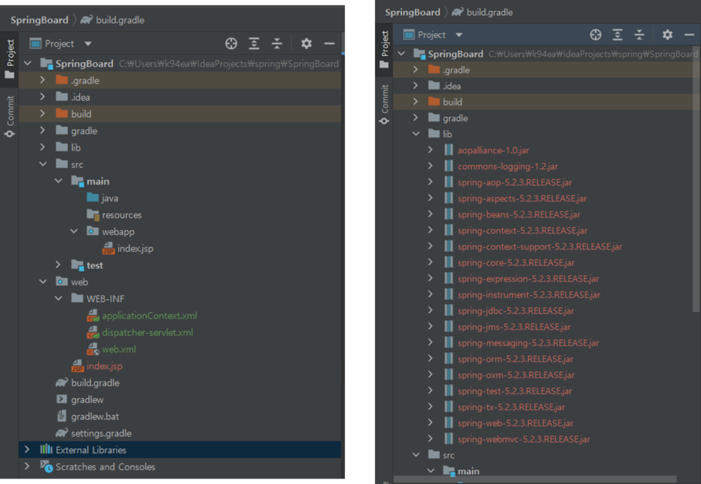
Task: Select dispatcher-servlet.xml in WEB-INF
Action: coord(147,333)
